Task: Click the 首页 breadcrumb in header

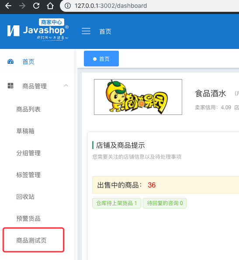Action: (x=105, y=31)
